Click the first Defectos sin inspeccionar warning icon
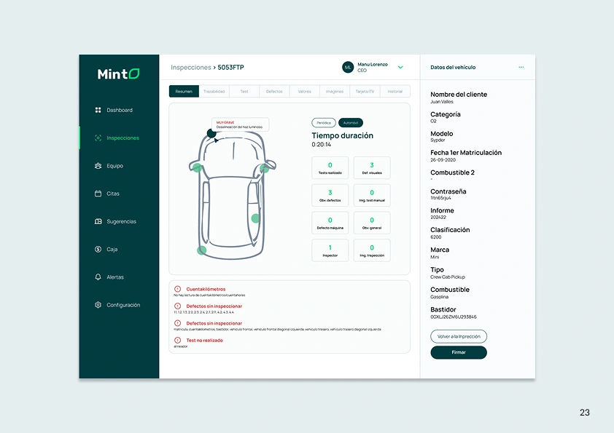Viewport: 614px width, 433px height. coord(177,306)
